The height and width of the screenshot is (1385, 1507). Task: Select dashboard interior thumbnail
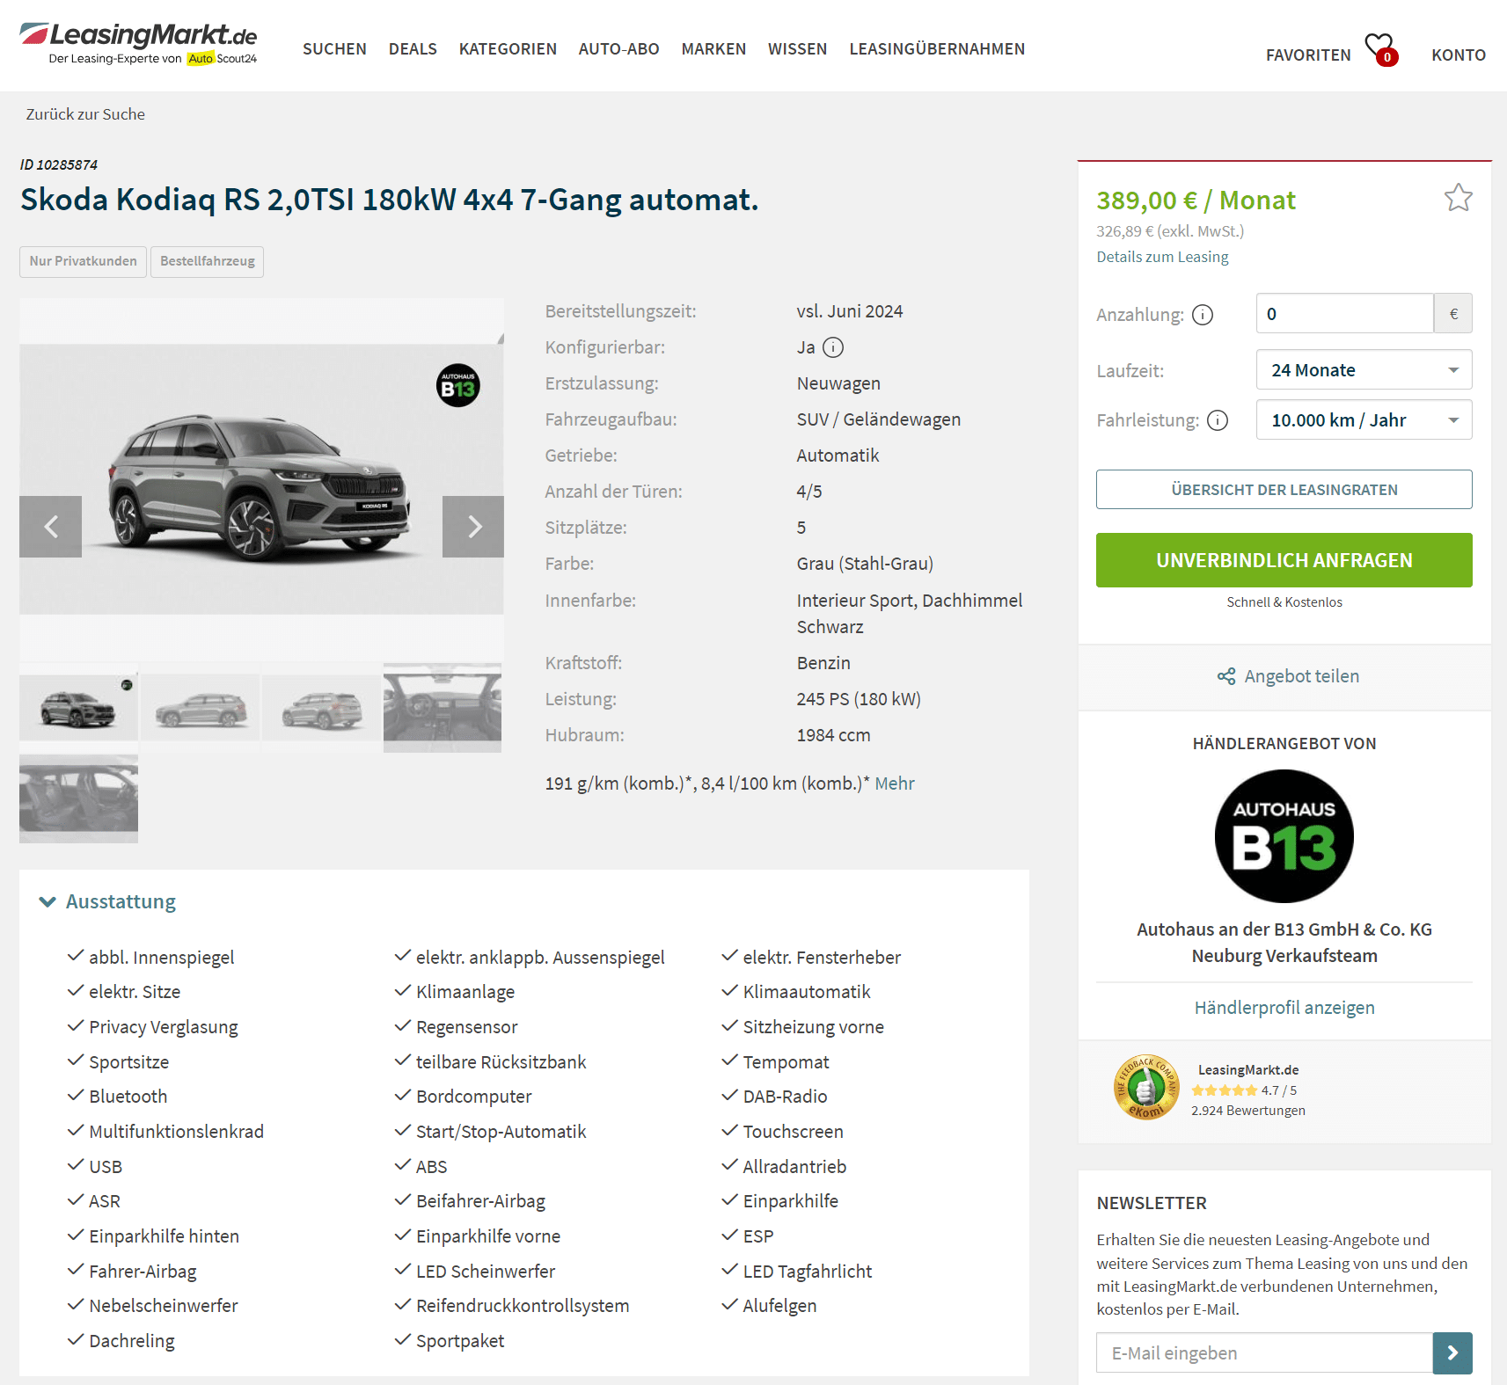443,708
